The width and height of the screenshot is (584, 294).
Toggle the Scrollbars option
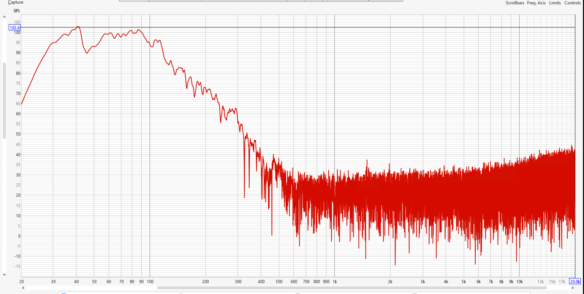click(514, 3)
